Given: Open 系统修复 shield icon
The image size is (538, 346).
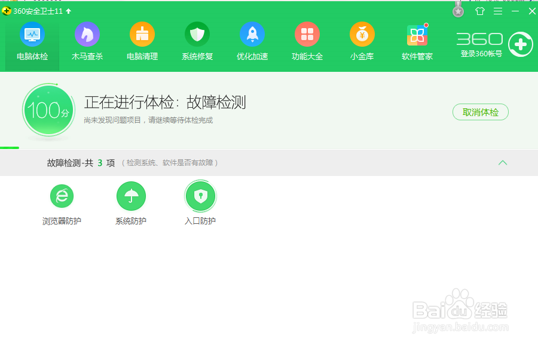Looking at the screenshot, I should tap(197, 34).
